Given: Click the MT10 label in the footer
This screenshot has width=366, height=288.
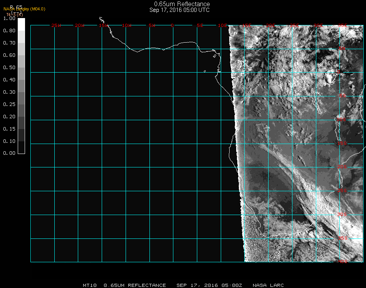Looking at the screenshot, I should 90,285.
